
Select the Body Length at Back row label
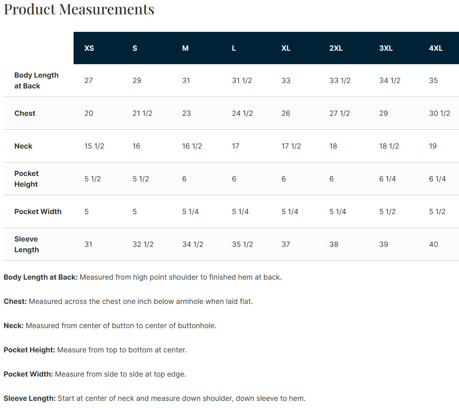click(x=36, y=80)
